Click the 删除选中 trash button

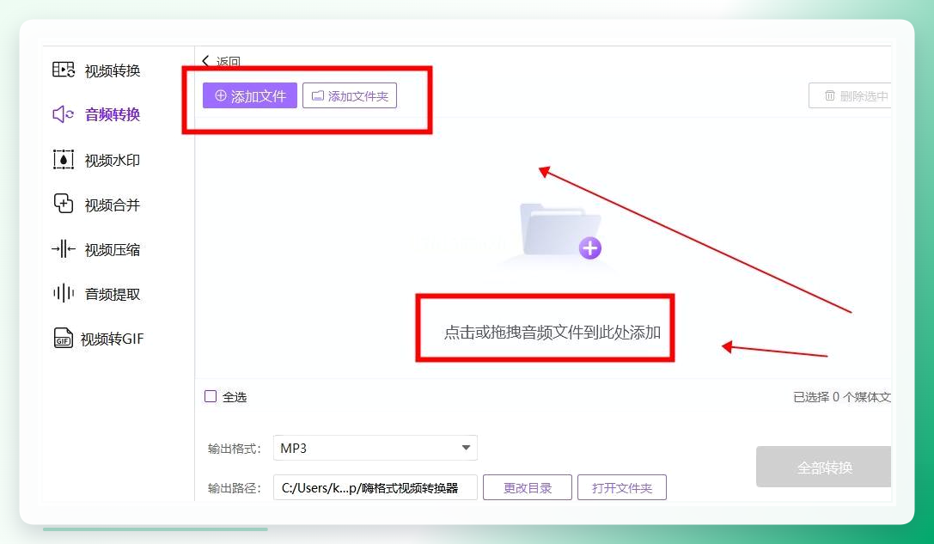click(850, 96)
